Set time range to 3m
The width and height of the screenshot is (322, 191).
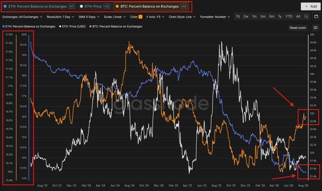263,17
